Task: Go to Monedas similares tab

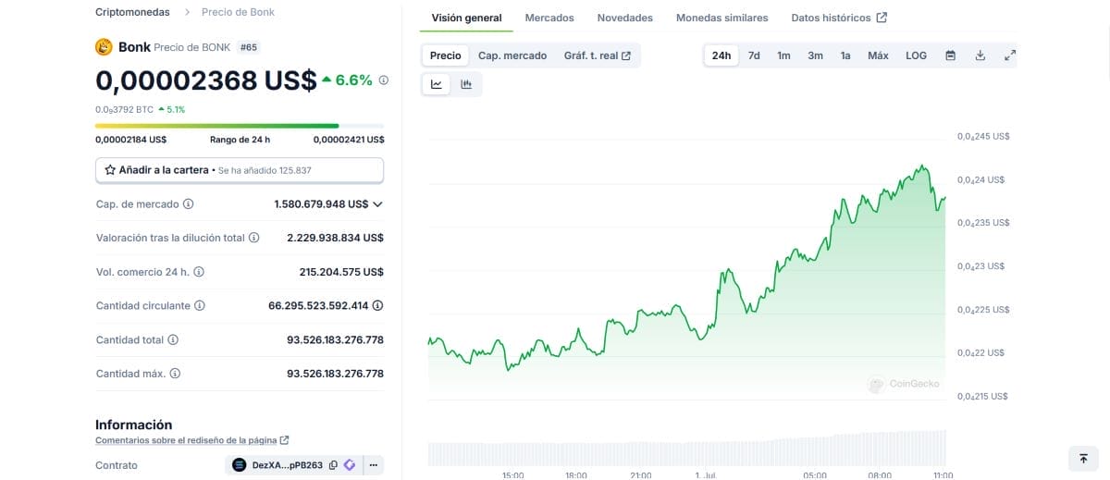Action: point(721,18)
